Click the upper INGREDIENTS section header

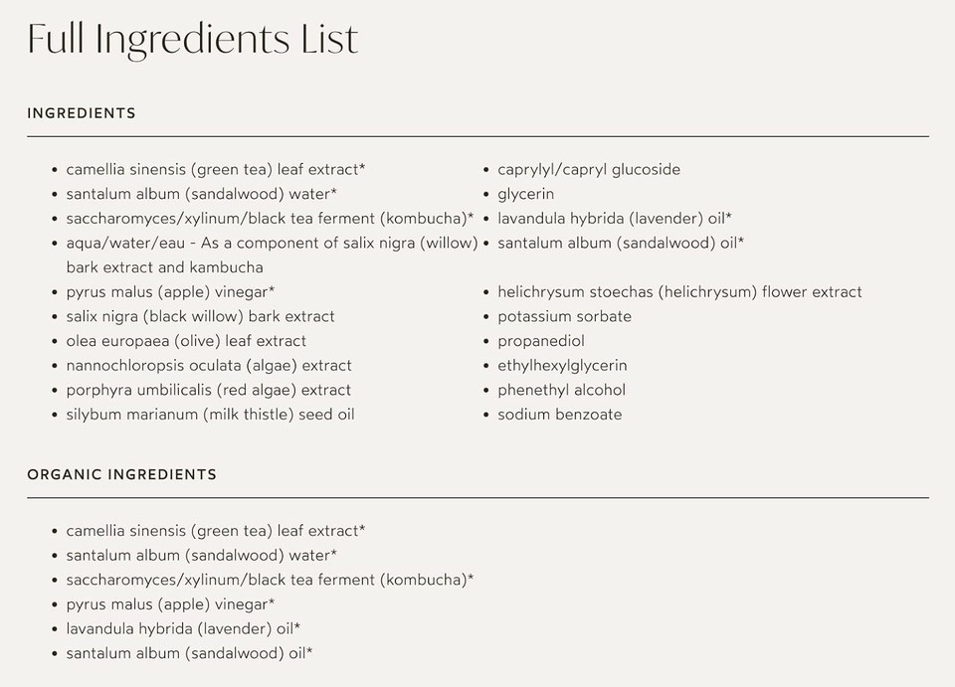[82, 113]
